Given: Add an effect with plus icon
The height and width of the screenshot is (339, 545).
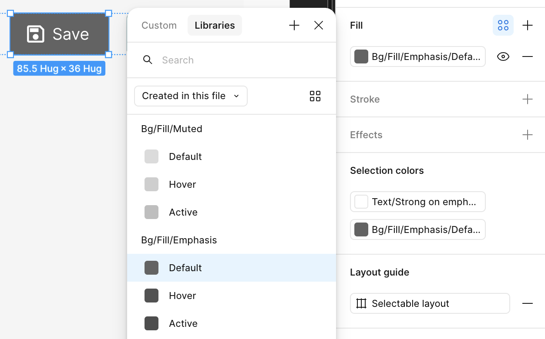Looking at the screenshot, I should pyautogui.click(x=528, y=135).
